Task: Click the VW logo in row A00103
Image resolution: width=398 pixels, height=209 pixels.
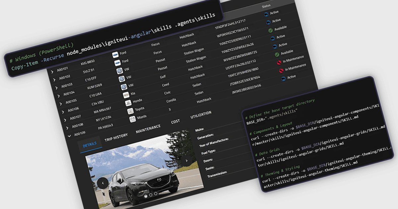Action: 120,71
